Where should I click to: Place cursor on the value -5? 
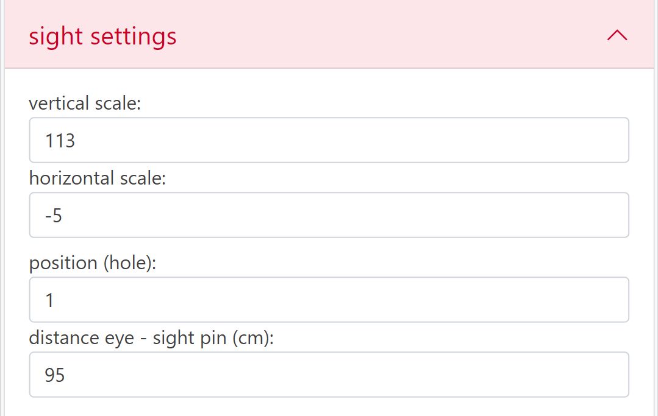click(x=54, y=216)
